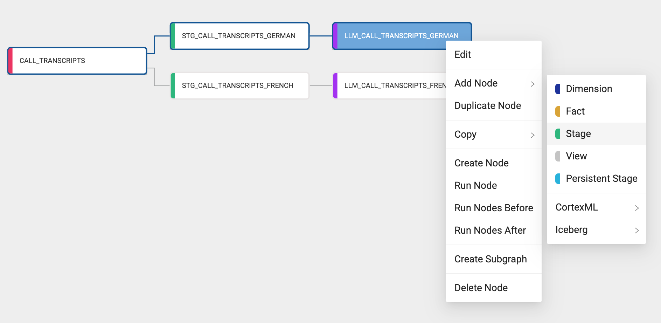Viewport: 661px width, 323px height.
Task: Choose Create Subgraph option
Action: pos(494,259)
